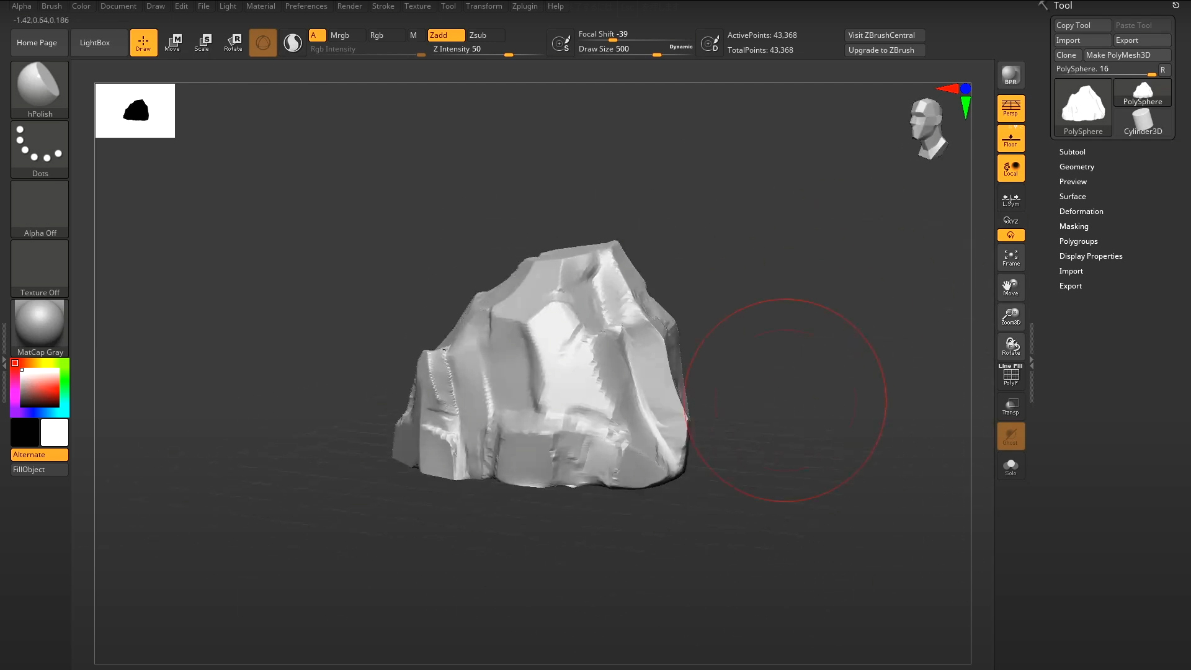
Task: Toggle PolyF line fill display
Action: pyautogui.click(x=1010, y=377)
